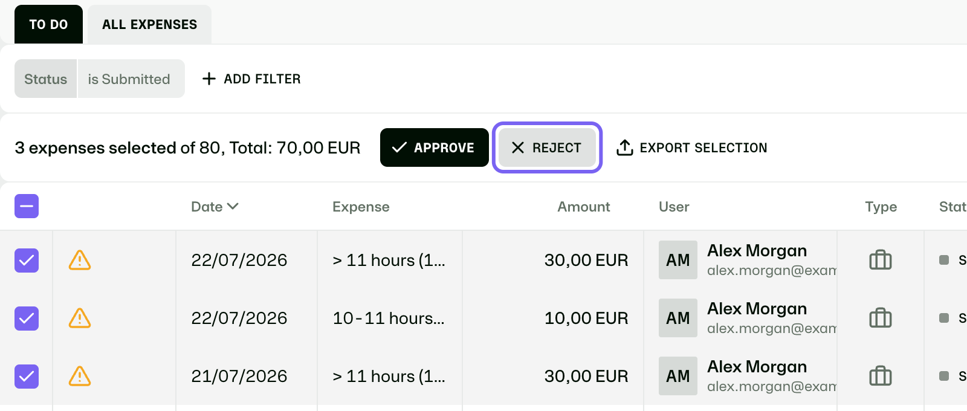Reject the selected expenses
This screenshot has width=967, height=411.
(547, 147)
